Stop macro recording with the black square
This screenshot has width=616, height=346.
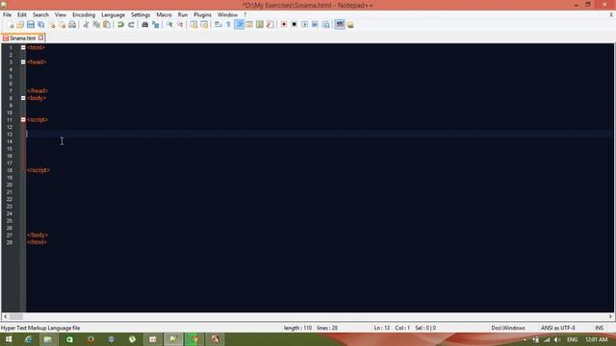(294, 25)
